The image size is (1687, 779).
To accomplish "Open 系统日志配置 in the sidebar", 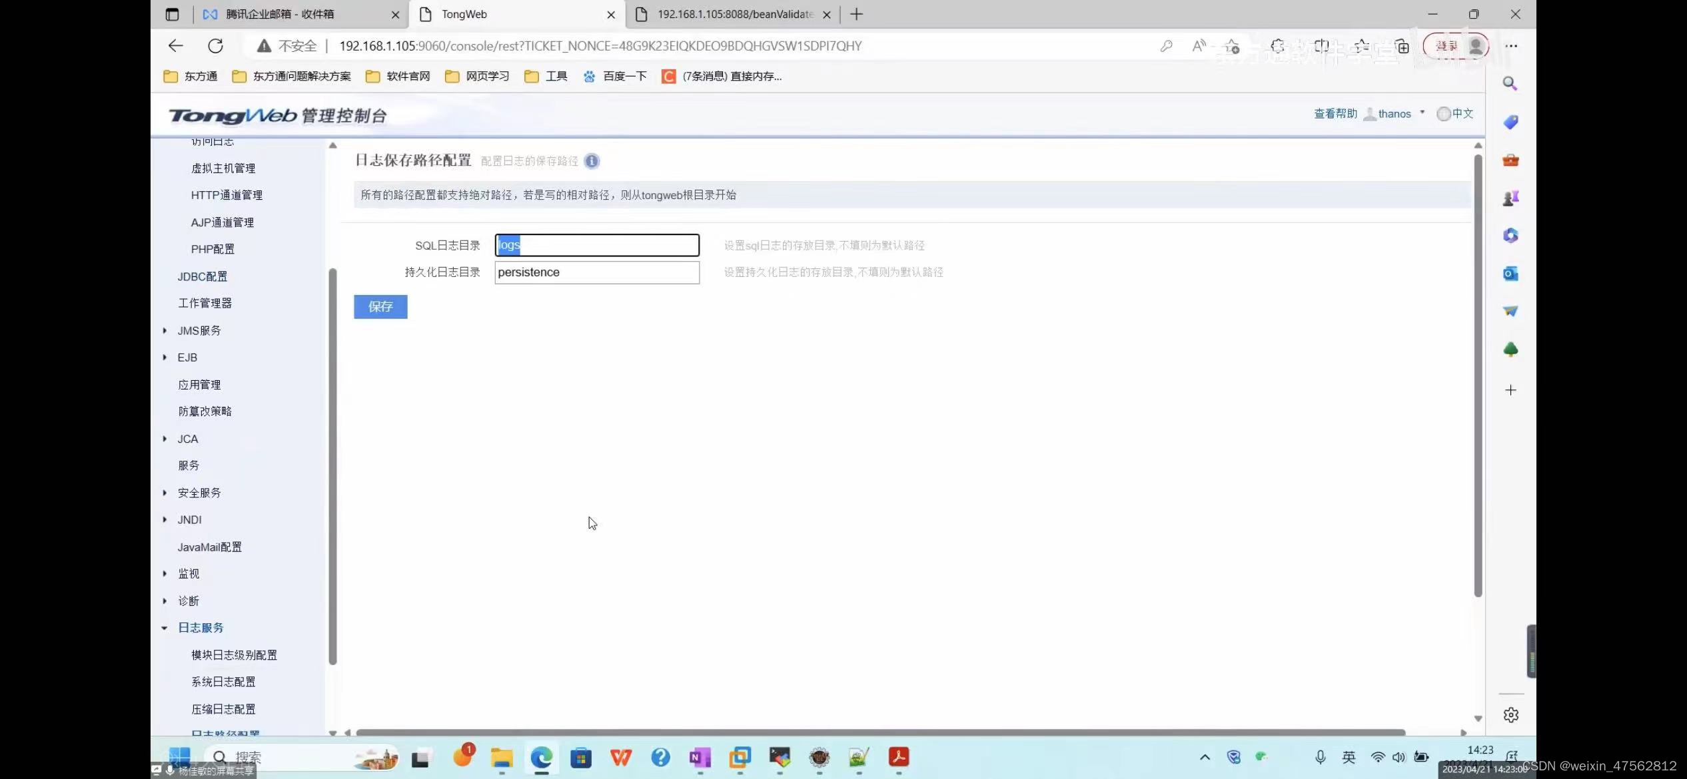I will tap(223, 682).
